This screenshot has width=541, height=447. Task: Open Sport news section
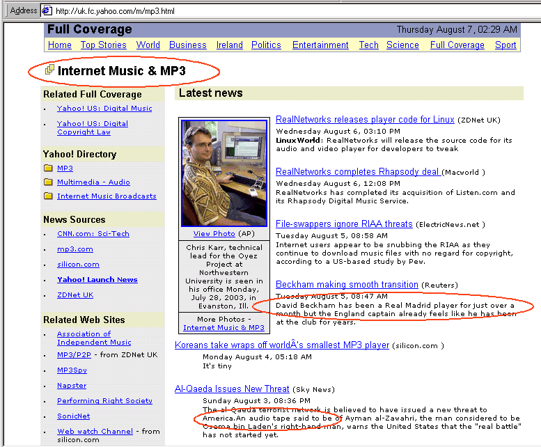pos(505,45)
